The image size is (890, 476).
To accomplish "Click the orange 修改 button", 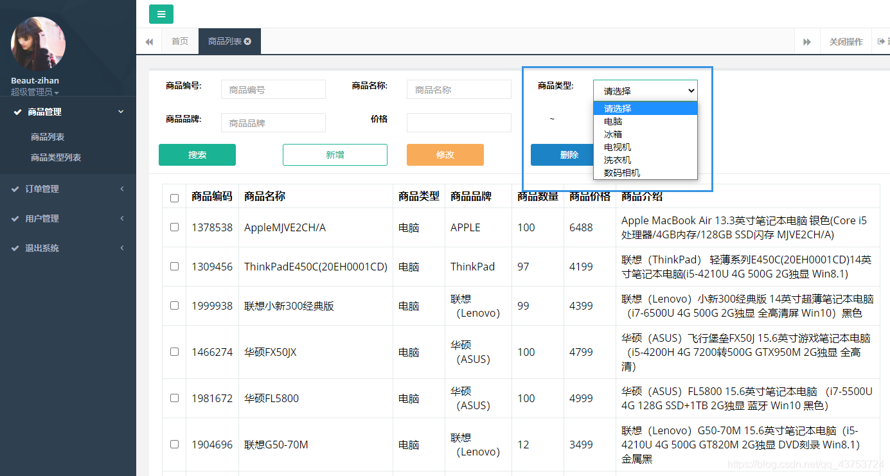I will 445,155.
